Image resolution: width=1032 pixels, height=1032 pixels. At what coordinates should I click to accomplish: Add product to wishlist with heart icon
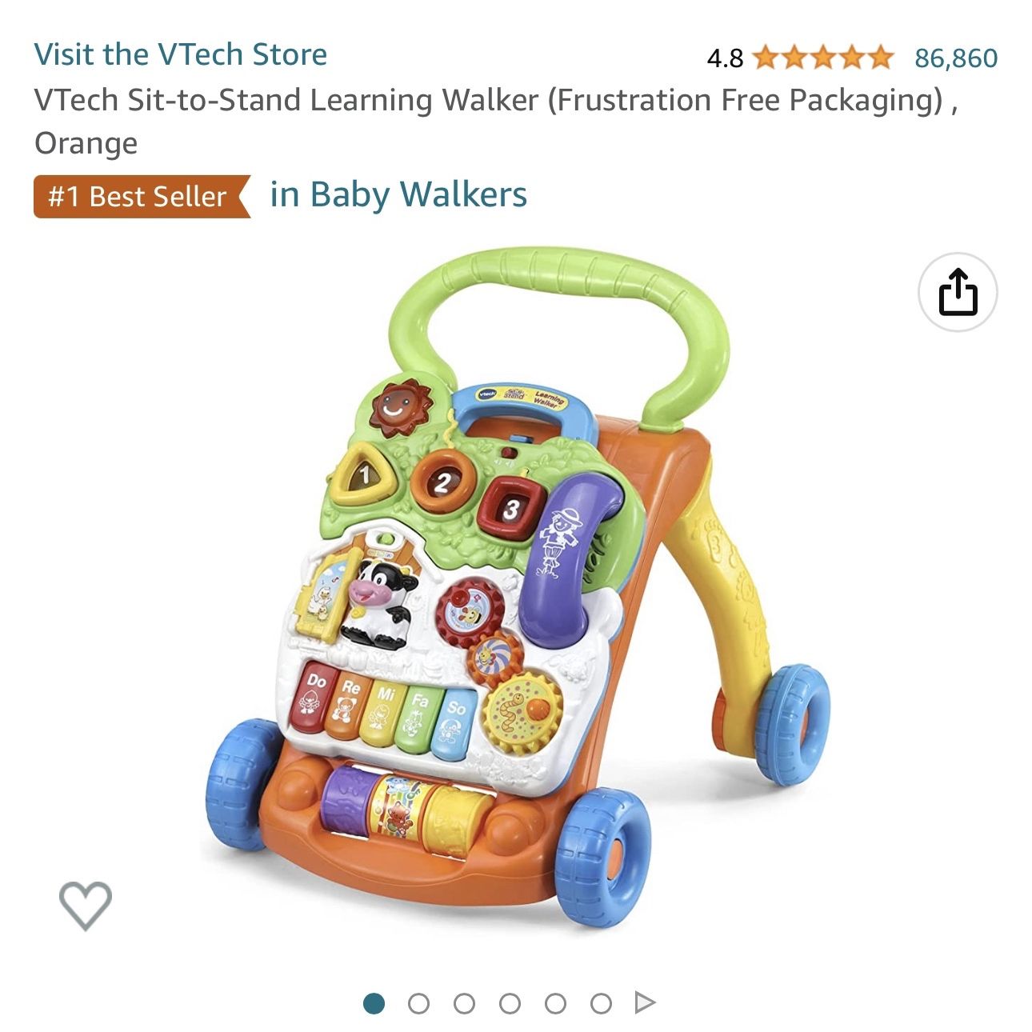click(86, 905)
